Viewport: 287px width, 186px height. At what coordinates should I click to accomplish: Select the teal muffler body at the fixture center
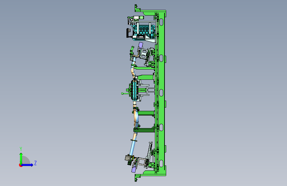(135, 90)
